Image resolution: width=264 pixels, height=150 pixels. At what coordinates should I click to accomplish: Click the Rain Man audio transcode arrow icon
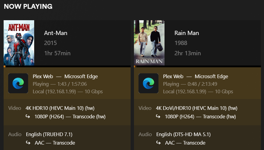tap(158, 143)
